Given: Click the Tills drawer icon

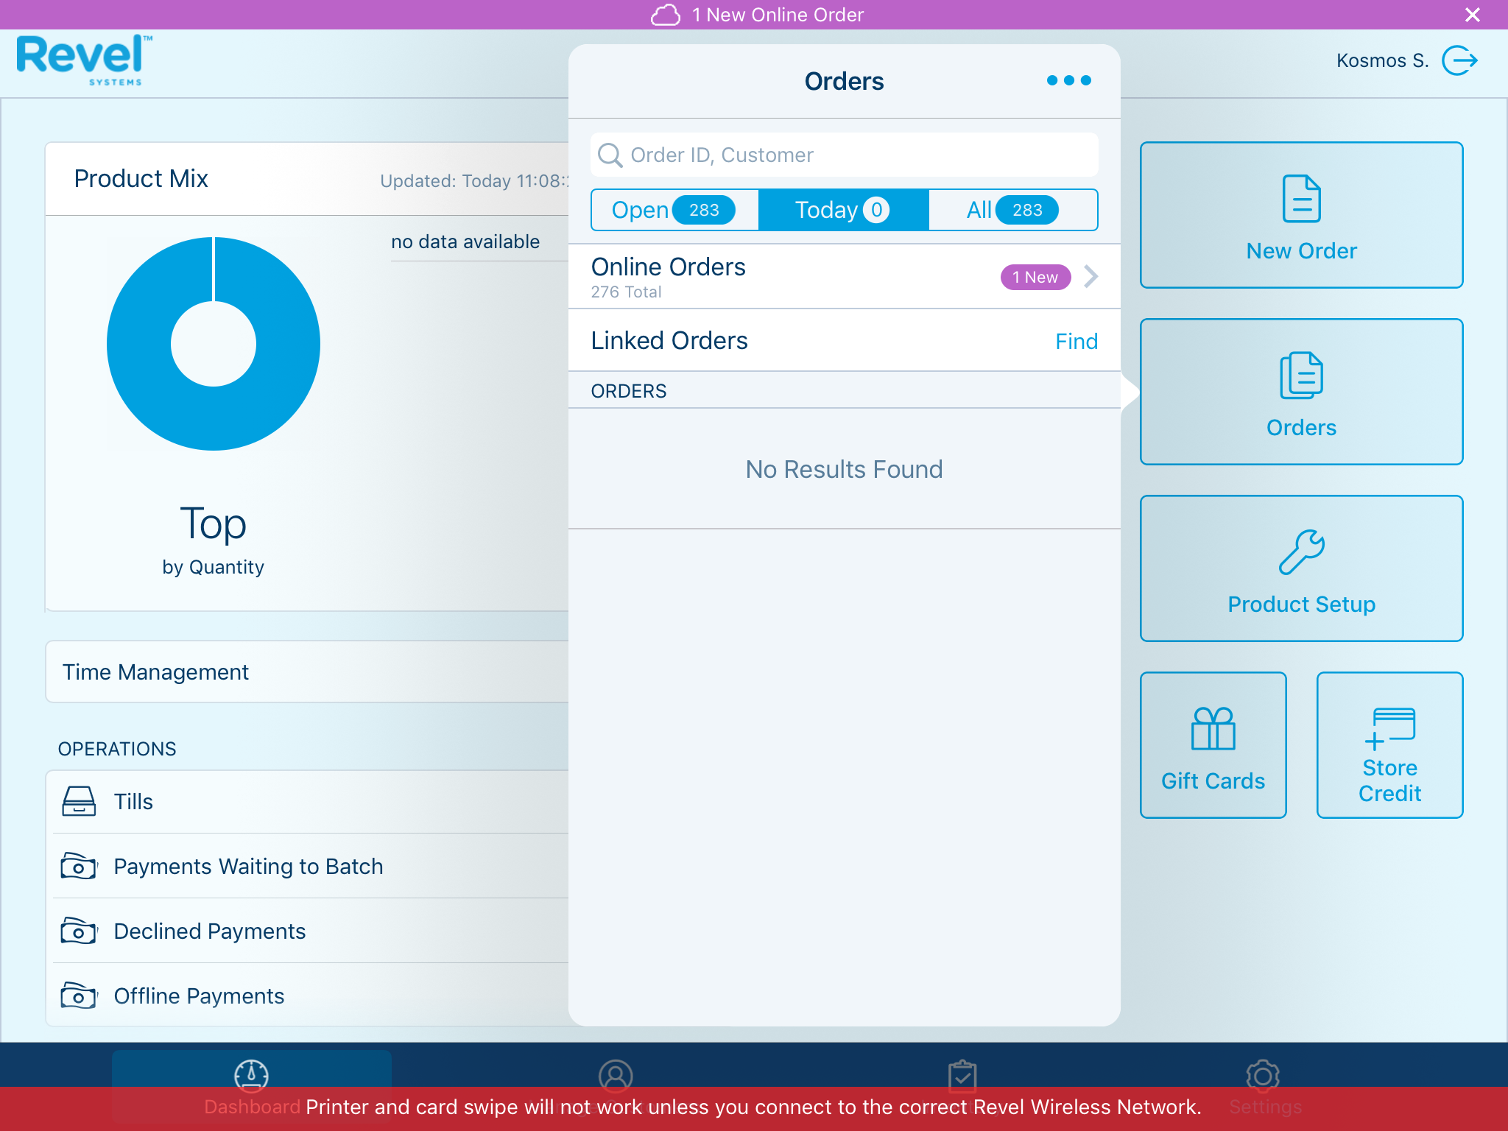Looking at the screenshot, I should [x=79, y=801].
